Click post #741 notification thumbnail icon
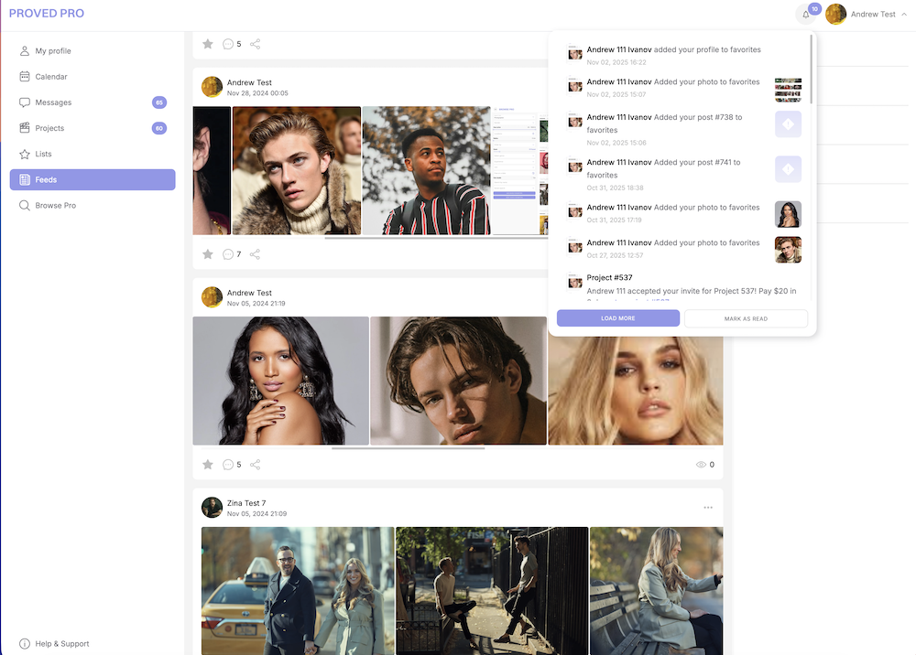Screen dimensions: 916x655 pos(788,169)
